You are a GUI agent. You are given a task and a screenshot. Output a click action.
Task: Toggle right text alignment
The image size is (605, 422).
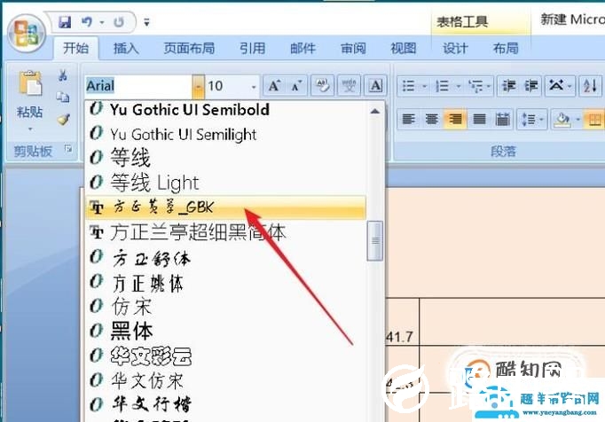point(455,119)
